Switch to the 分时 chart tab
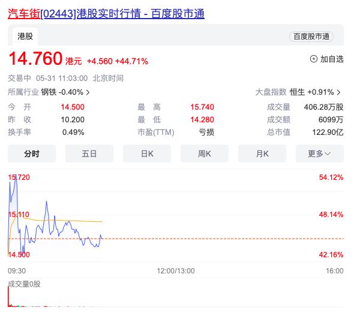This screenshot has height=313, width=360. pyautogui.click(x=32, y=154)
